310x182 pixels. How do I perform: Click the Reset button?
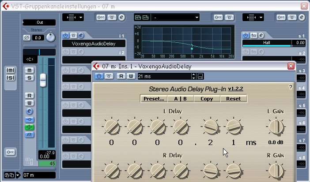234,99
